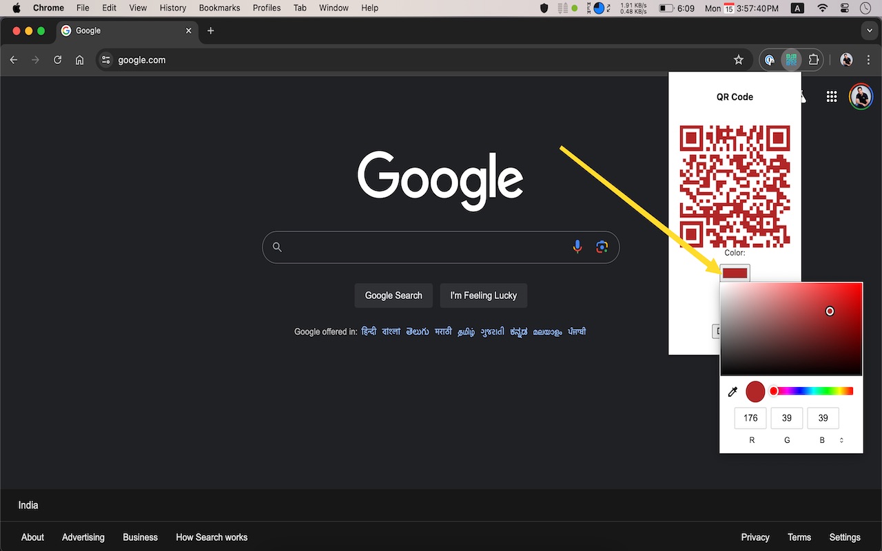Open the Extensions puzzle icon
The height and width of the screenshot is (551, 882).
(814, 60)
